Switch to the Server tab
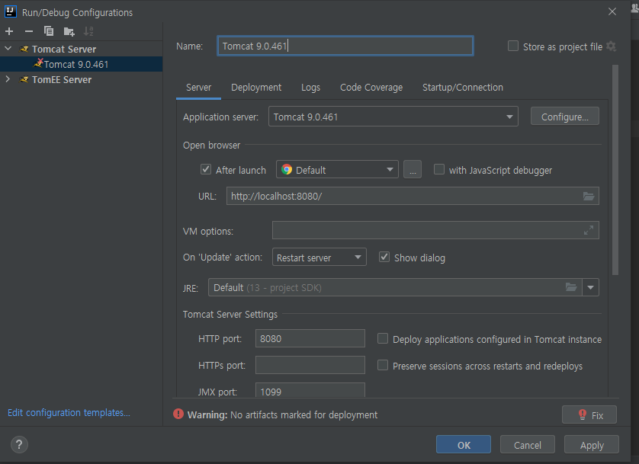Viewport: 639px width, 464px height. coord(198,88)
